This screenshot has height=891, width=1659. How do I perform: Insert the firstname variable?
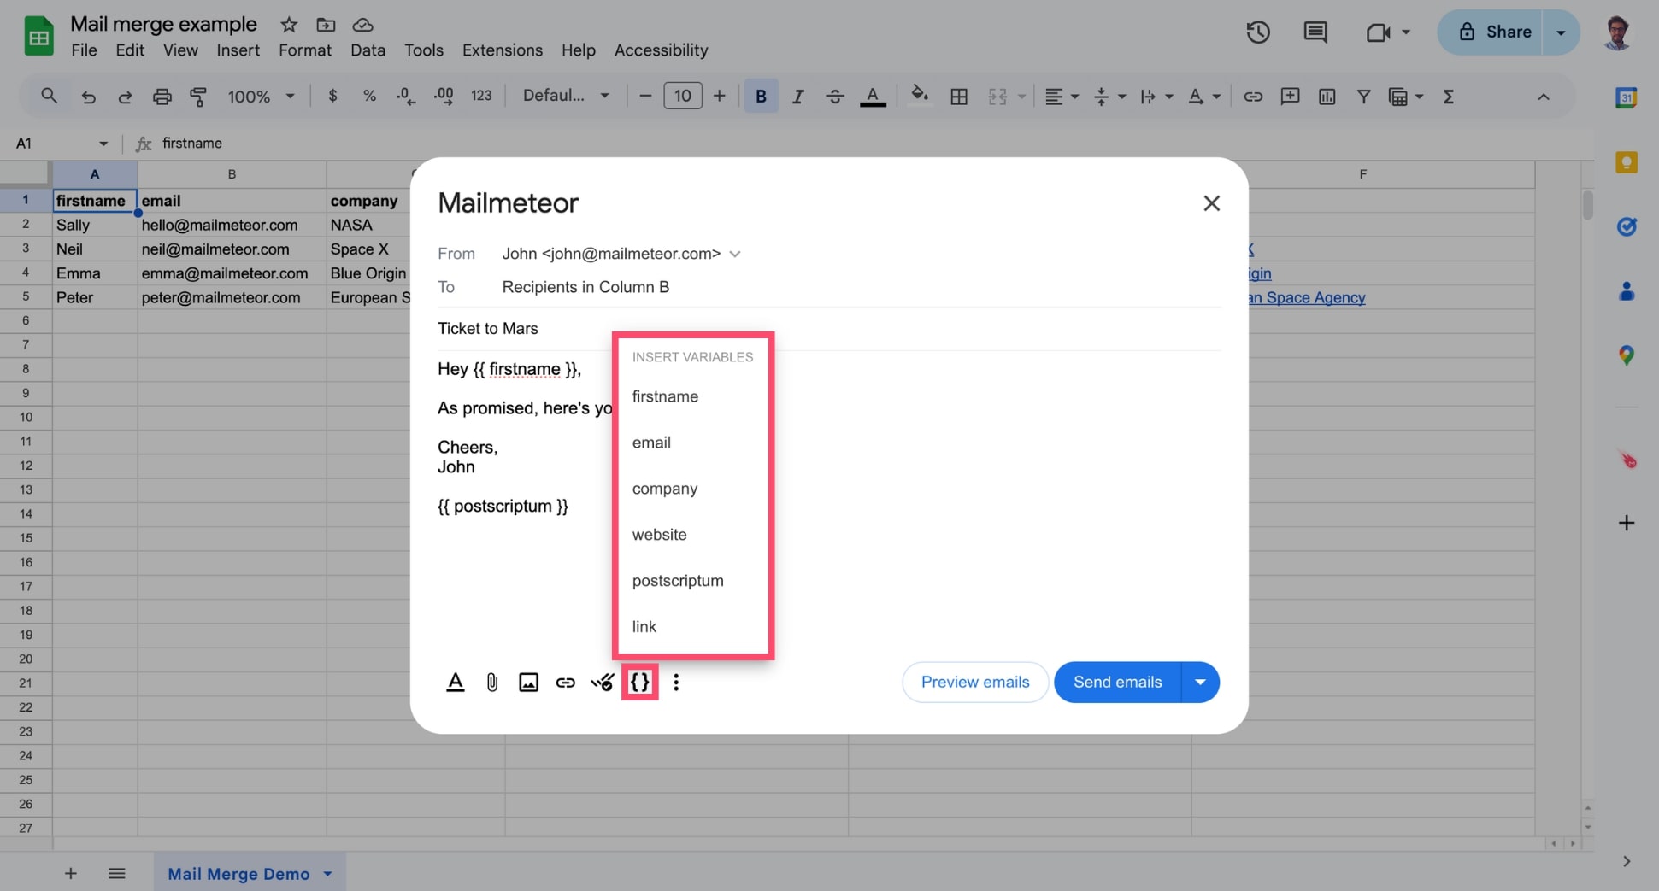click(692, 396)
